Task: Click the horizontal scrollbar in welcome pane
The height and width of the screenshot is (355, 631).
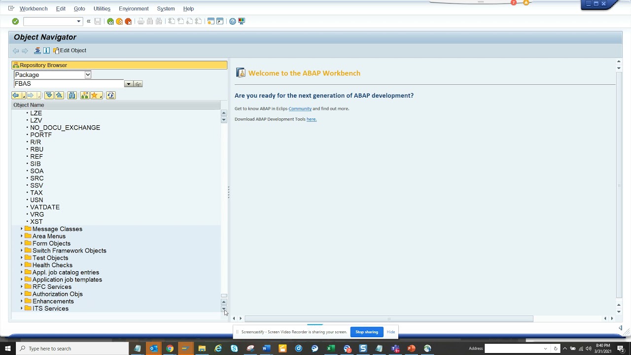Action: [x=389, y=319]
